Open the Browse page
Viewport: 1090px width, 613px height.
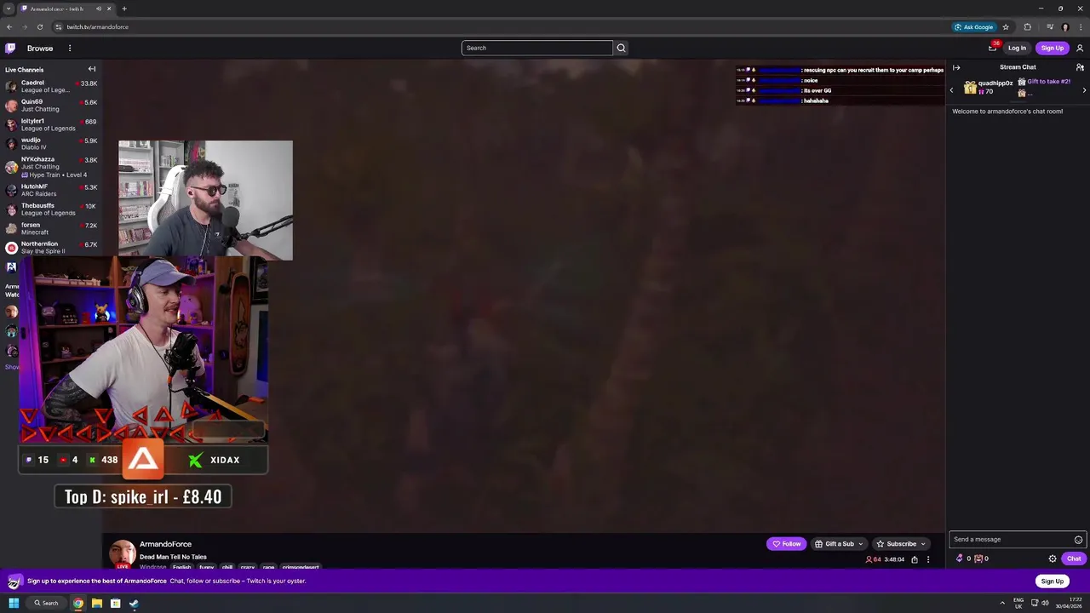pos(40,49)
